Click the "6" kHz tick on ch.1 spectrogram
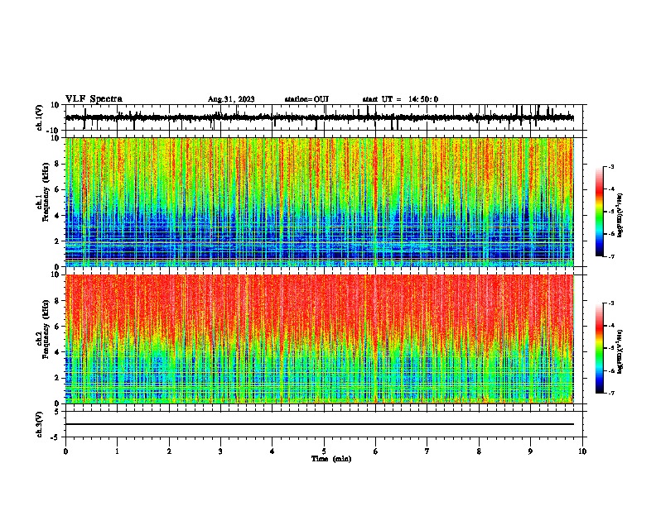This screenshot has height=506, width=656. click(57, 189)
